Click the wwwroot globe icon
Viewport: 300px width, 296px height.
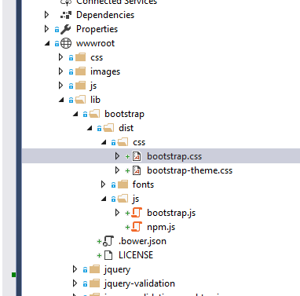tap(66, 43)
